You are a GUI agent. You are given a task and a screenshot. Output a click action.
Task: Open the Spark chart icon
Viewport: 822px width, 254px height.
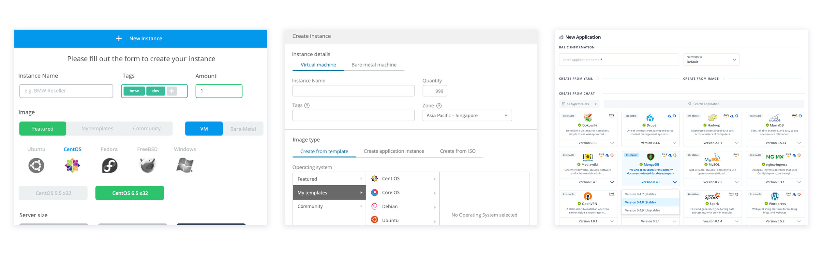pos(712,196)
